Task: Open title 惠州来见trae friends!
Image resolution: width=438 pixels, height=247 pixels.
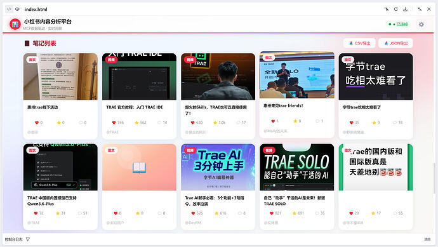Action: click(283, 105)
